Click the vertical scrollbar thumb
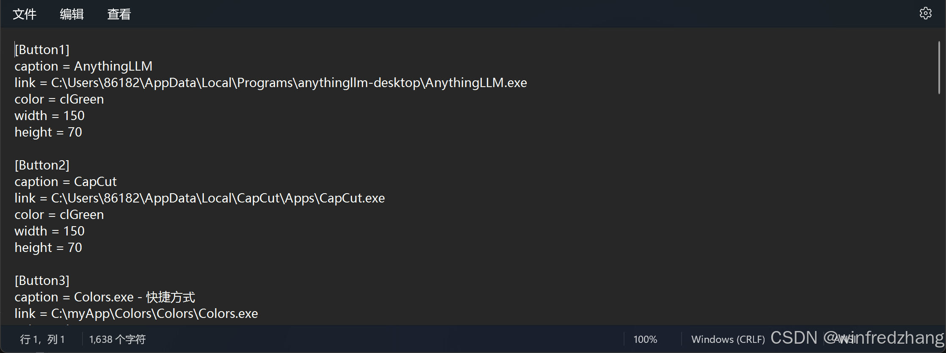The height and width of the screenshot is (353, 946). 939,68
